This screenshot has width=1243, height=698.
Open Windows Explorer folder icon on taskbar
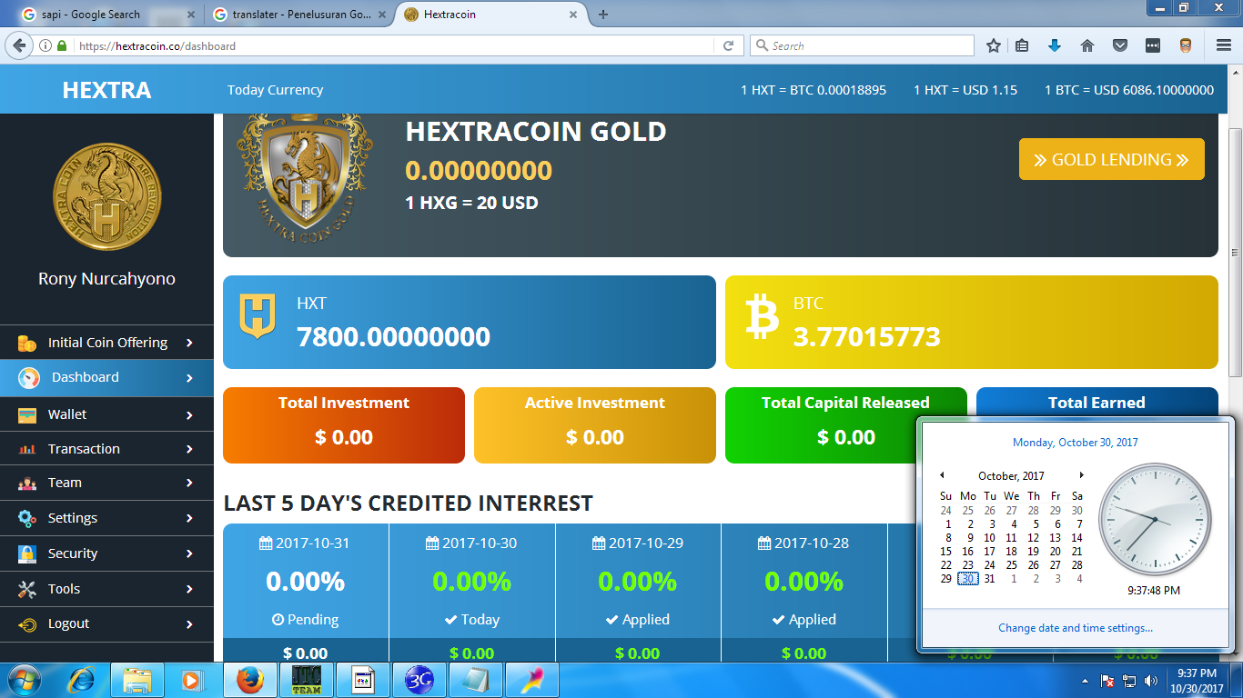point(137,680)
